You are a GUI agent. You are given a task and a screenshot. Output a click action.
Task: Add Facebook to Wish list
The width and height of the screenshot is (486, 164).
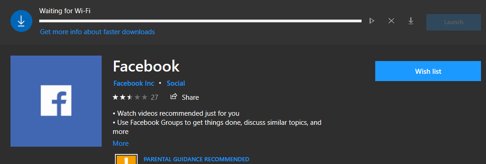428,71
